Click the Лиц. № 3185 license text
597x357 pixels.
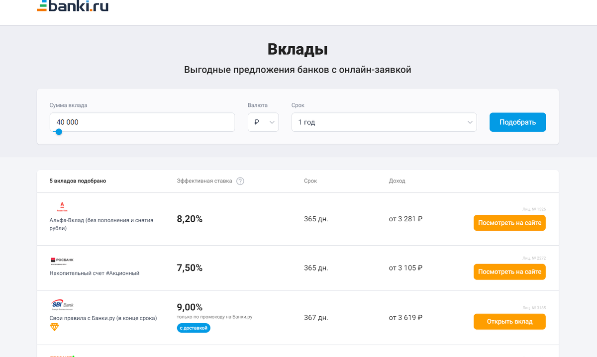tap(534, 308)
